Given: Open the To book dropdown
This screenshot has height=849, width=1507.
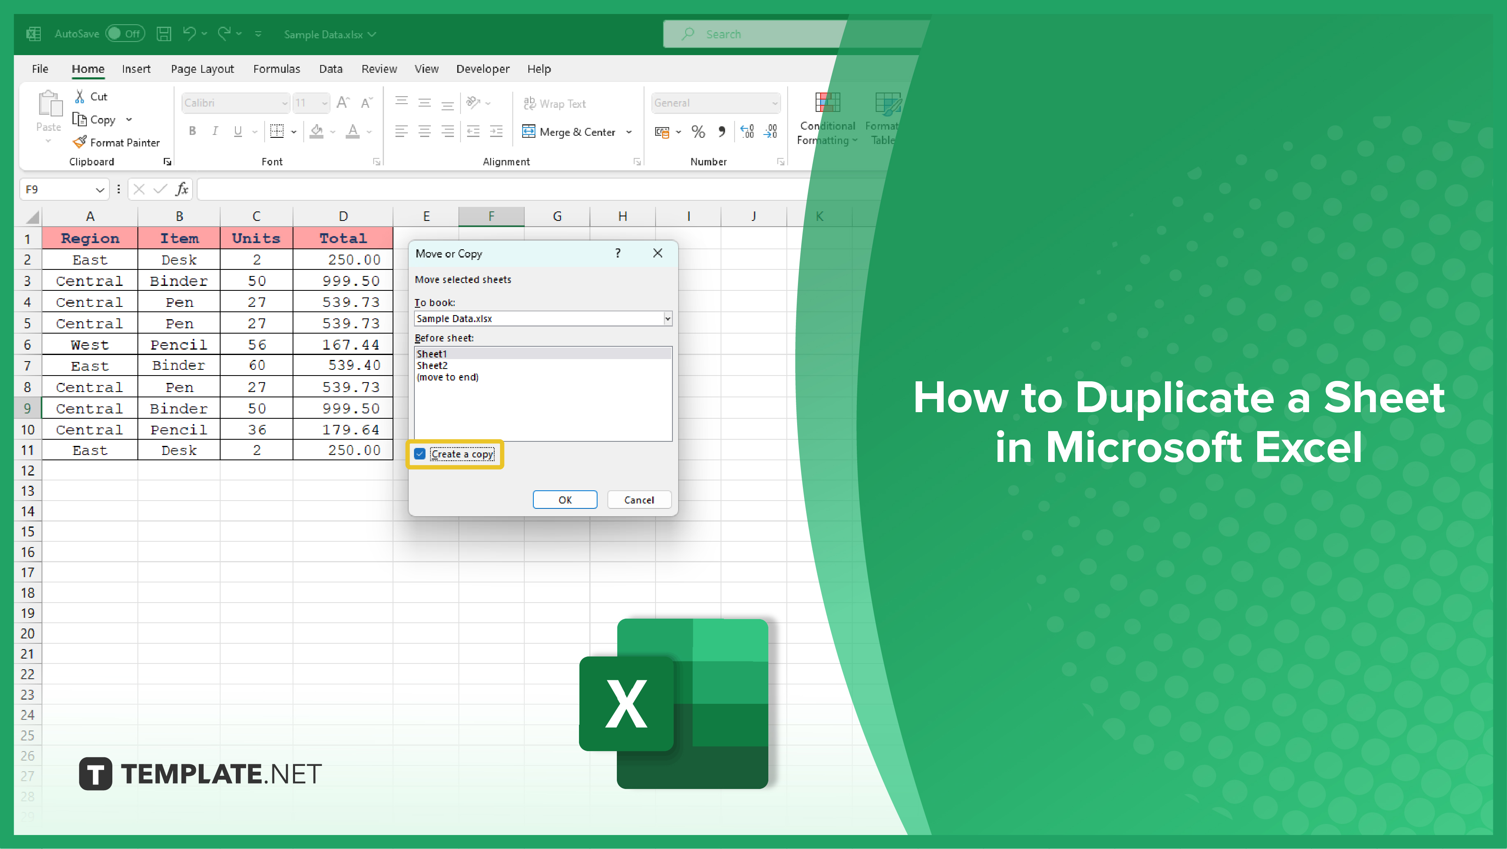Looking at the screenshot, I should click(x=667, y=319).
